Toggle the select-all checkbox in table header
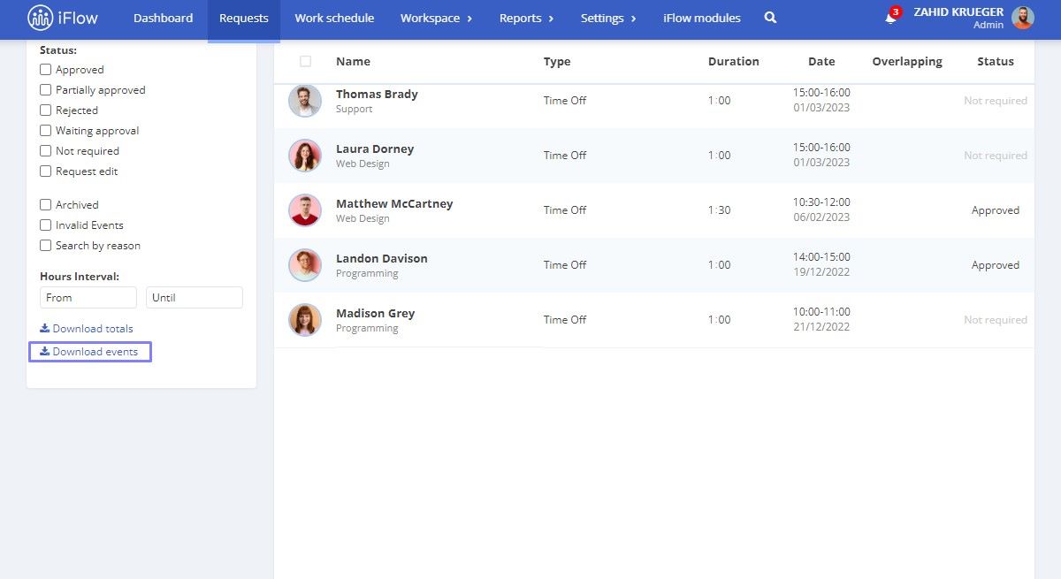 306,62
